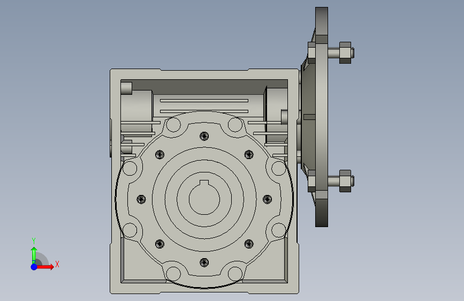Click the upper horizontal rib above the cover

coord(204,101)
